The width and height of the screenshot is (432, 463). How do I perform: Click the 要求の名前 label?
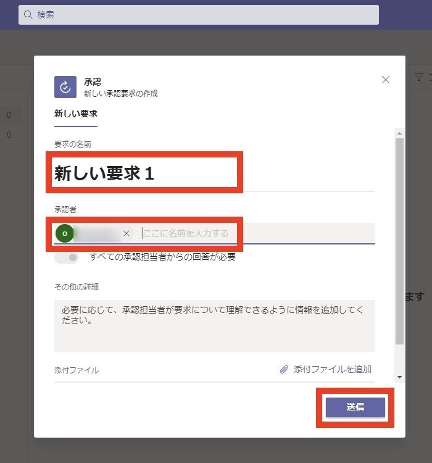73,144
